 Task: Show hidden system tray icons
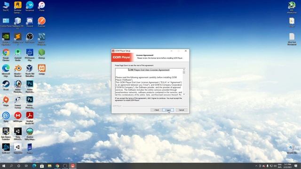click(256, 166)
